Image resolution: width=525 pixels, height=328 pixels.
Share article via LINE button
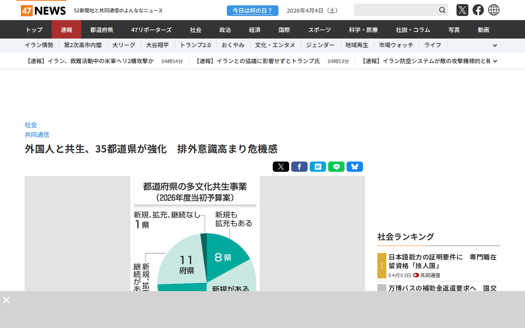tap(336, 167)
